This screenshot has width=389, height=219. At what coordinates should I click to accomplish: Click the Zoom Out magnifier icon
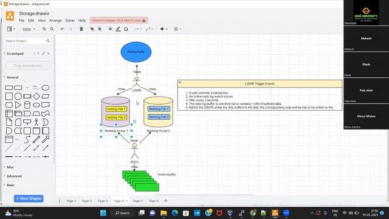click(52, 29)
